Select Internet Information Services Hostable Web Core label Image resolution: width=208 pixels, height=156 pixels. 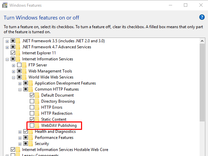tap(65, 150)
